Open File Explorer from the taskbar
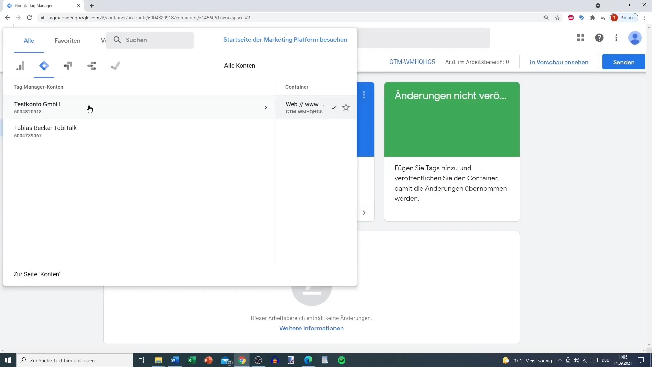 (159, 360)
